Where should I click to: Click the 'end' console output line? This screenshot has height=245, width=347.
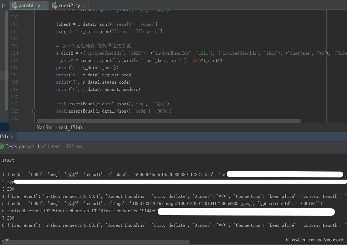pyautogui.click(x=6, y=240)
